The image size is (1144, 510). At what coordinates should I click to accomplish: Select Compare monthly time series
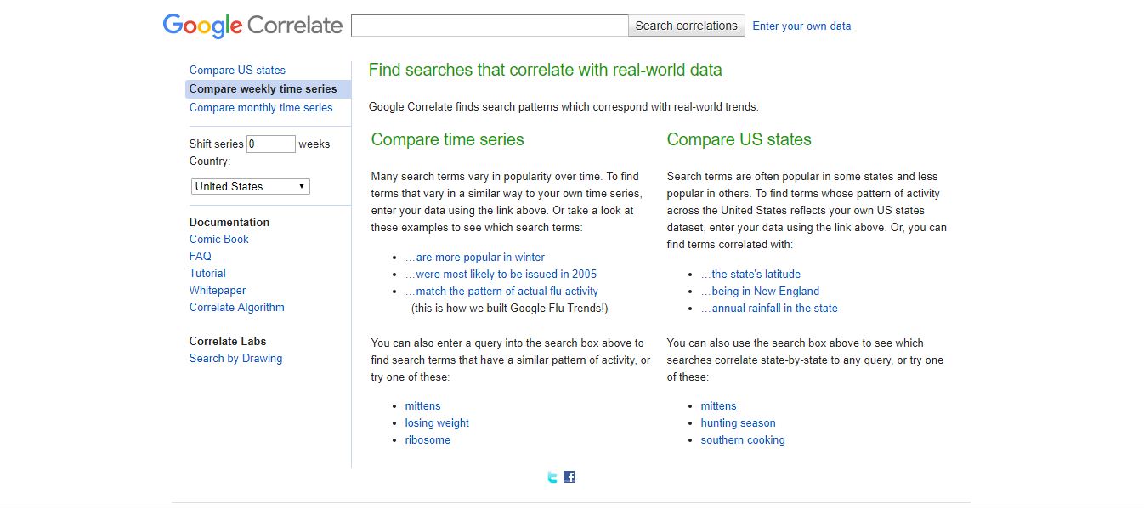pyautogui.click(x=261, y=107)
